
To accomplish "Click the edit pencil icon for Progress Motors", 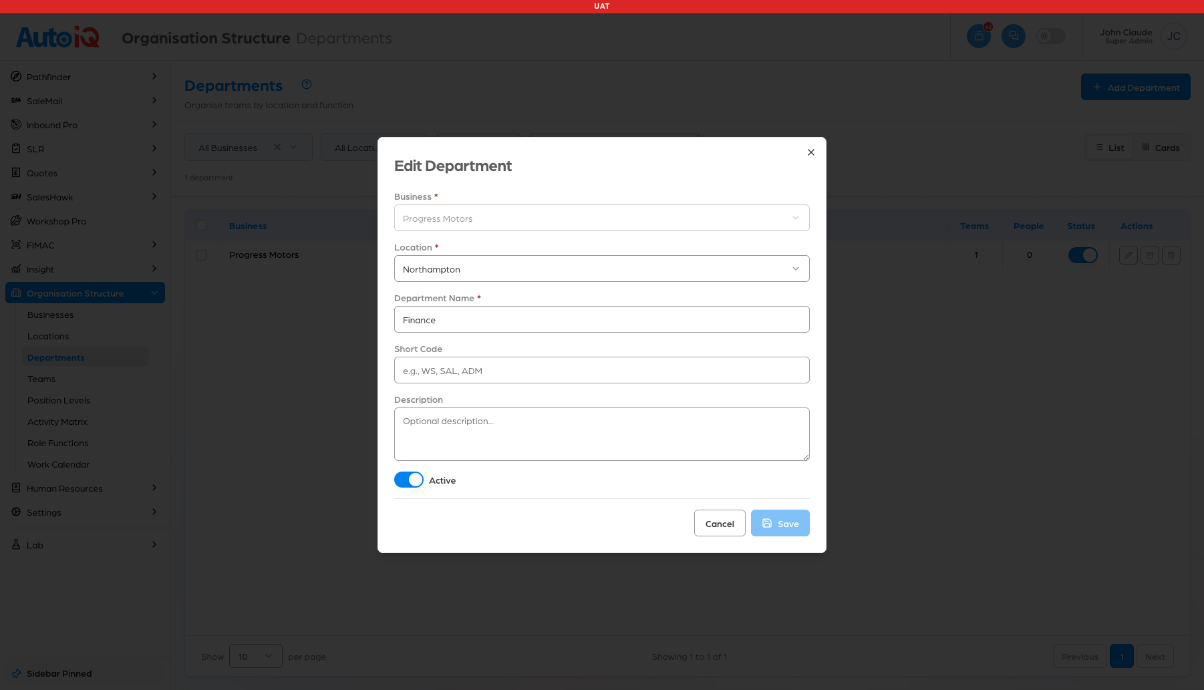I will [1128, 255].
